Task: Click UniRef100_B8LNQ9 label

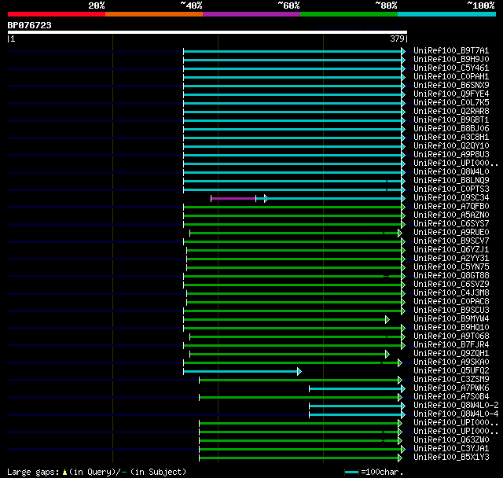Action: point(451,181)
